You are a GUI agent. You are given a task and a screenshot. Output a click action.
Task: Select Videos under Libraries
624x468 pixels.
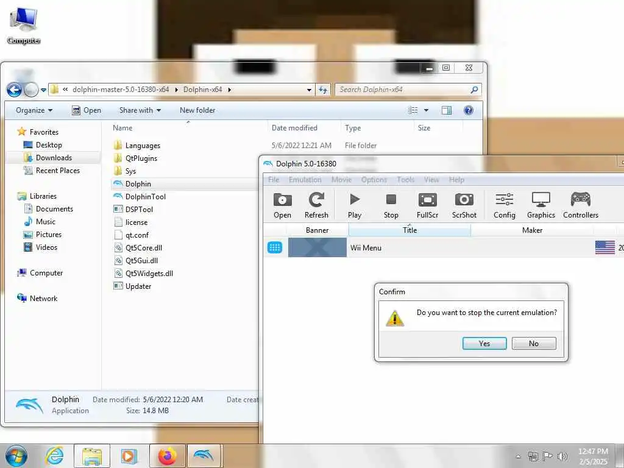tap(46, 247)
